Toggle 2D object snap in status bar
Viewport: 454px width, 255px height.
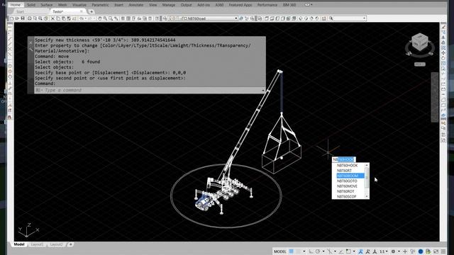coord(348,251)
